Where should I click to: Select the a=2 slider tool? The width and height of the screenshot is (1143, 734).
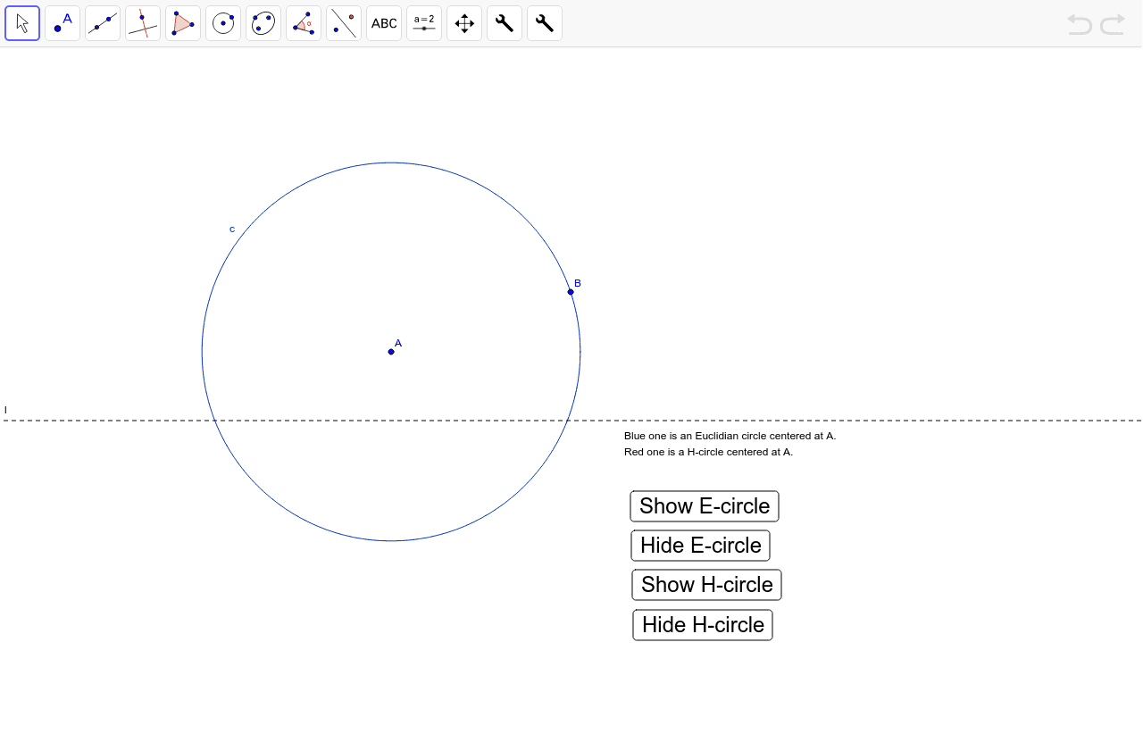coord(424,23)
